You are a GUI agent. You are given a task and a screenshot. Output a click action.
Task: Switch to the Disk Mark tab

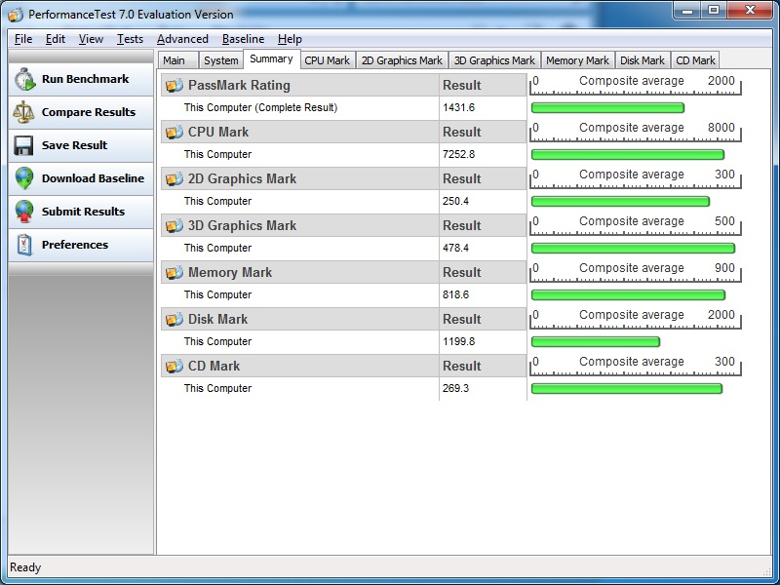[x=643, y=60]
